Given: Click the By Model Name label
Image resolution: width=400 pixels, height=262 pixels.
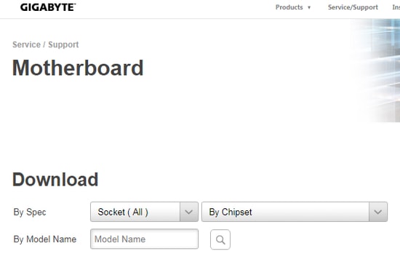Looking at the screenshot, I should [x=45, y=239].
